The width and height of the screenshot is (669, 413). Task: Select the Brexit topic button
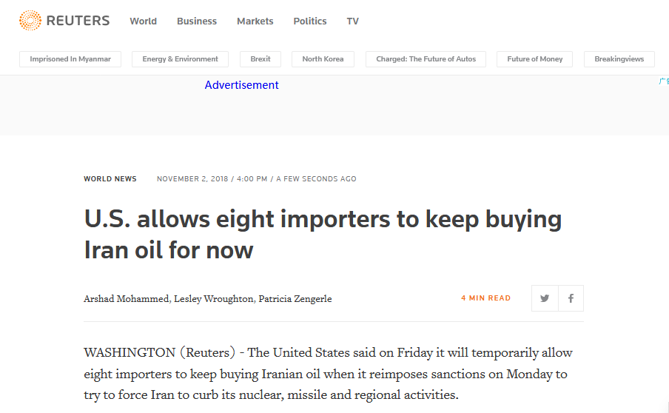coord(260,59)
